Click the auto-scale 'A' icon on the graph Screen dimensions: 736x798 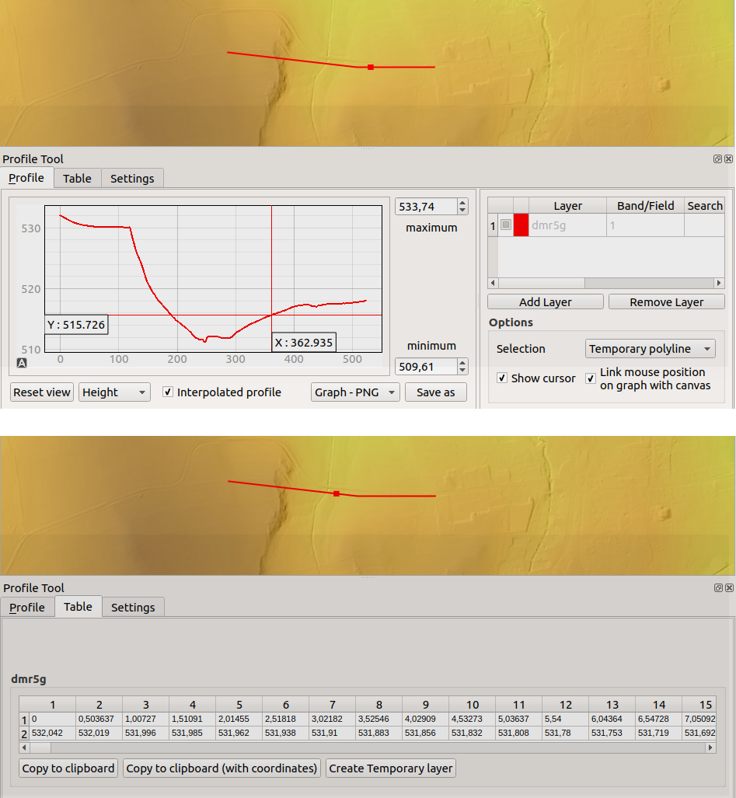[22, 363]
